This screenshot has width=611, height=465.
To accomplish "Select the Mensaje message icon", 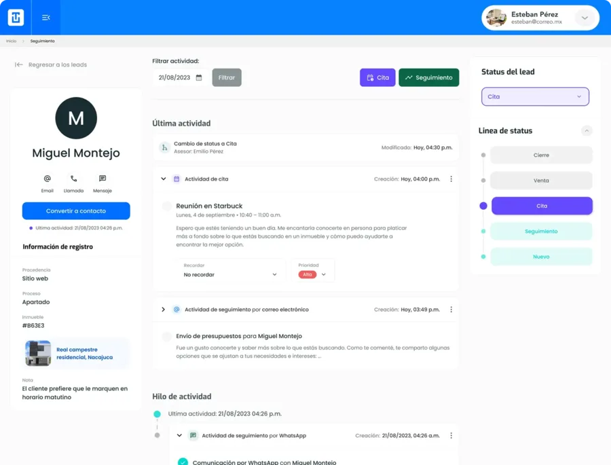I will tap(103, 180).
